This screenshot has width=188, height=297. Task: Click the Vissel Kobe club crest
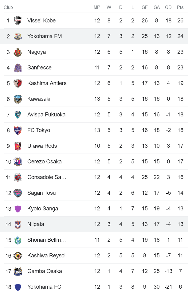[x=17, y=21]
